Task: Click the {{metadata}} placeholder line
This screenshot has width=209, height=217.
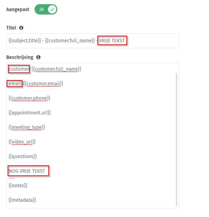Action: [22, 200]
